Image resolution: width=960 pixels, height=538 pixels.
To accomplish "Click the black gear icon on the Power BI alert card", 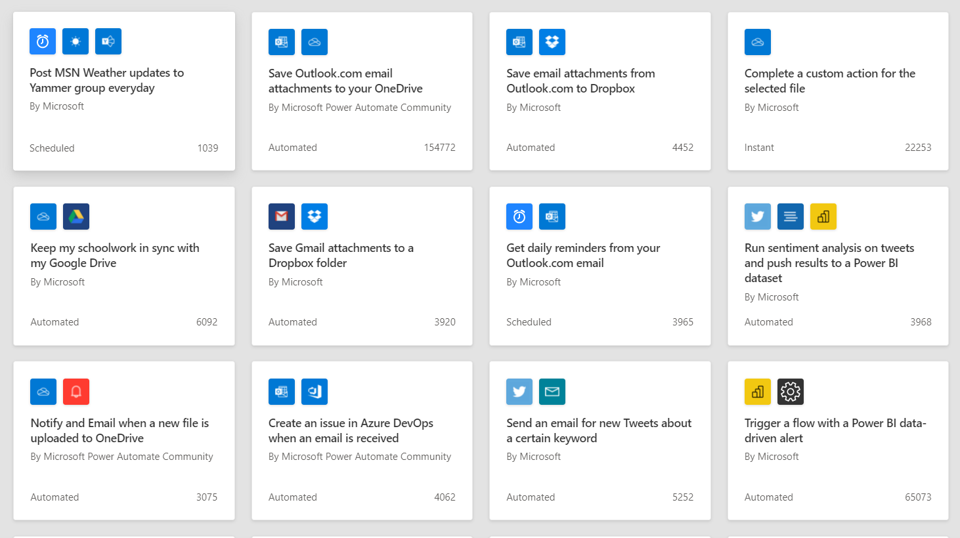I will 791,392.
